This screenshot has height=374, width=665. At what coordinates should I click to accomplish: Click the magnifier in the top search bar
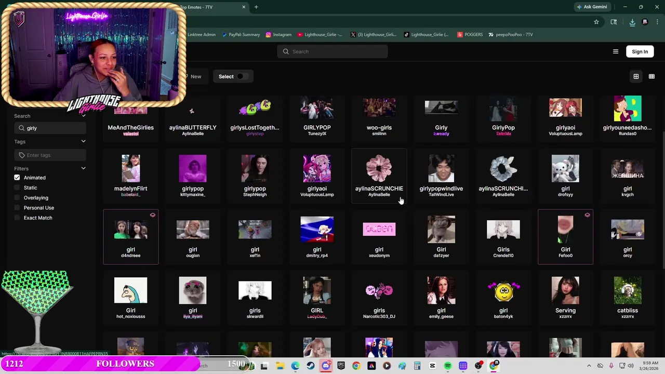[286, 51]
